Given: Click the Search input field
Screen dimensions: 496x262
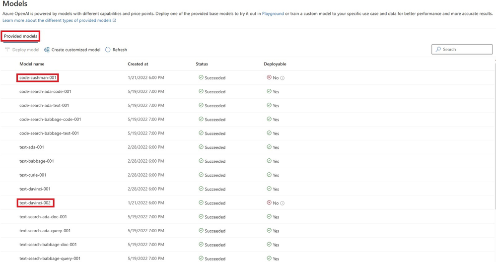Looking at the screenshot, I should (462, 49).
